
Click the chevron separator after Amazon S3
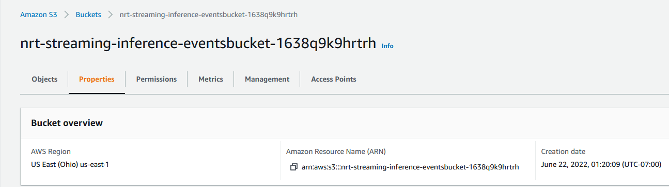pos(67,14)
